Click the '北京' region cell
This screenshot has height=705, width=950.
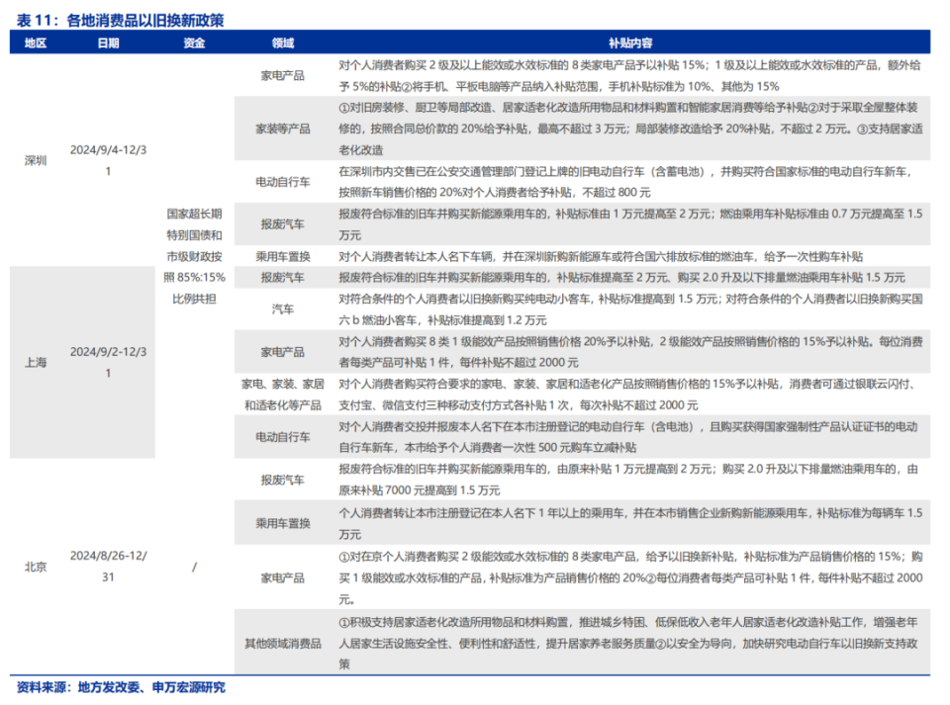coord(36,567)
